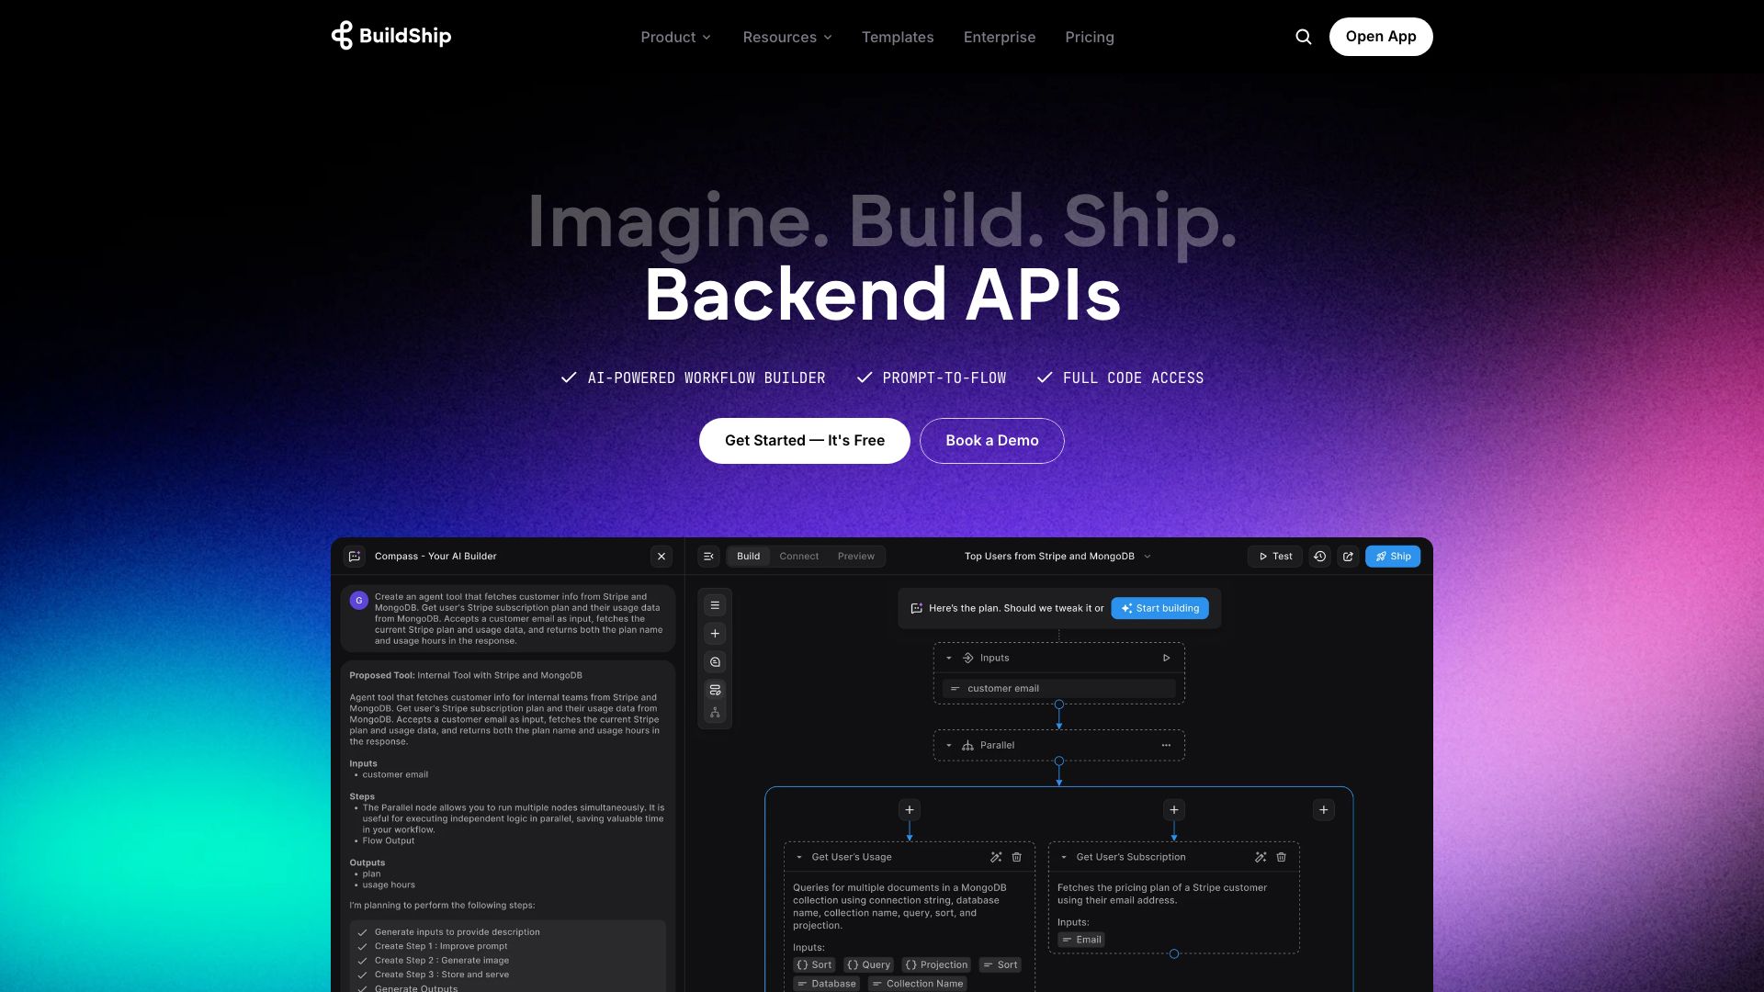This screenshot has height=992, width=1764.
Task: Open the comments icon in the canvas sidebar
Action: (x=715, y=661)
